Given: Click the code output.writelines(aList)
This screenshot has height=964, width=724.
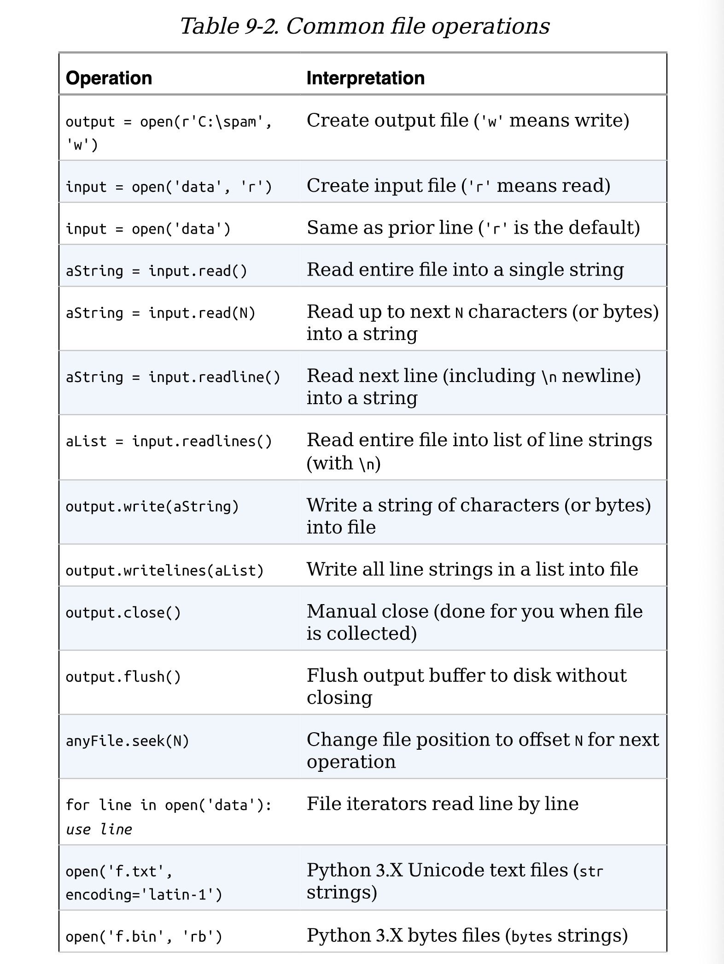Looking at the screenshot, I should click(x=165, y=570).
